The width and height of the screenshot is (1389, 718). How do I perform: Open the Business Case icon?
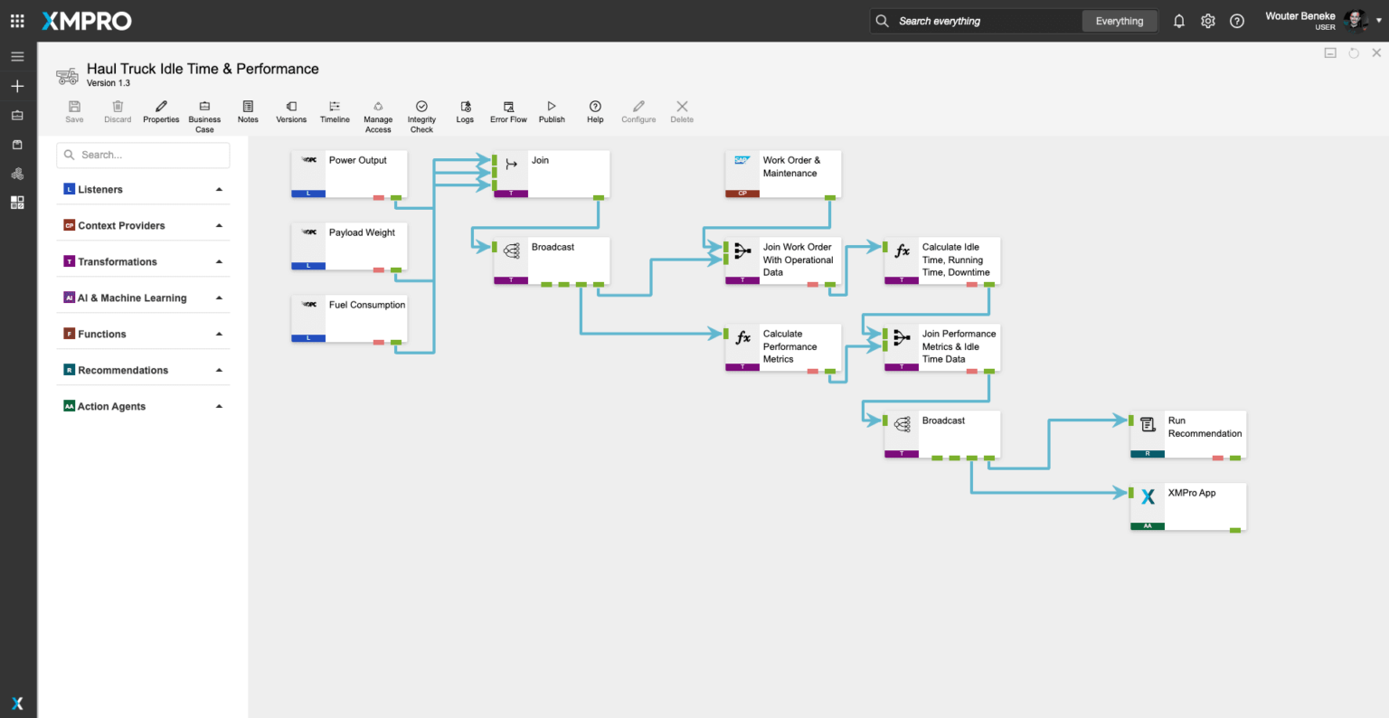204,107
